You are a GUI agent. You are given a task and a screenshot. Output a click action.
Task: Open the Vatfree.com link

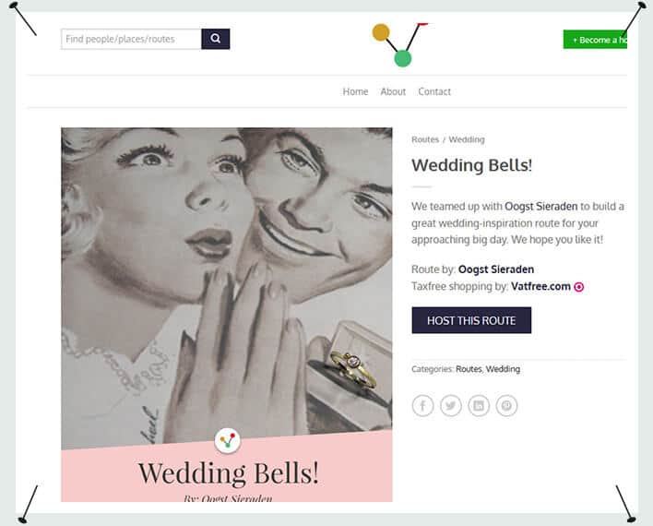(540, 286)
